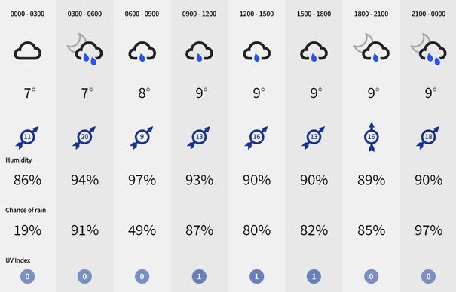Click the UV index badge for 2100 - 0000
This screenshot has height=292, width=456.
tap(428, 277)
